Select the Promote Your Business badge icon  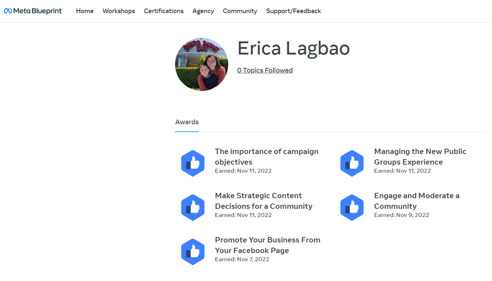(x=192, y=252)
